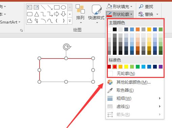Select the Scribble shape
Viewport: 172px width, 128px height.
coord(36,21)
